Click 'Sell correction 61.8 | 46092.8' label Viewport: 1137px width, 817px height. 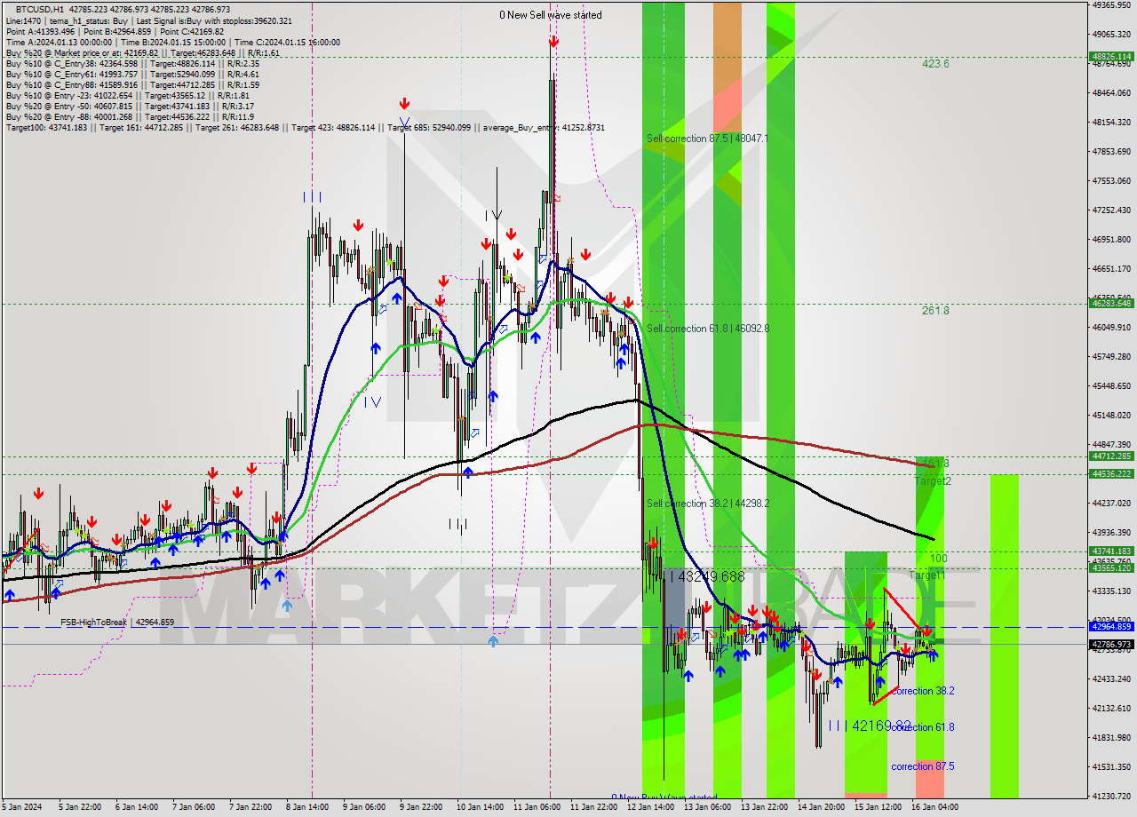pos(708,329)
